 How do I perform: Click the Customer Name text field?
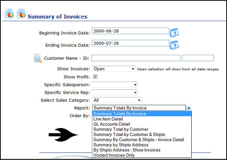tap(136, 58)
